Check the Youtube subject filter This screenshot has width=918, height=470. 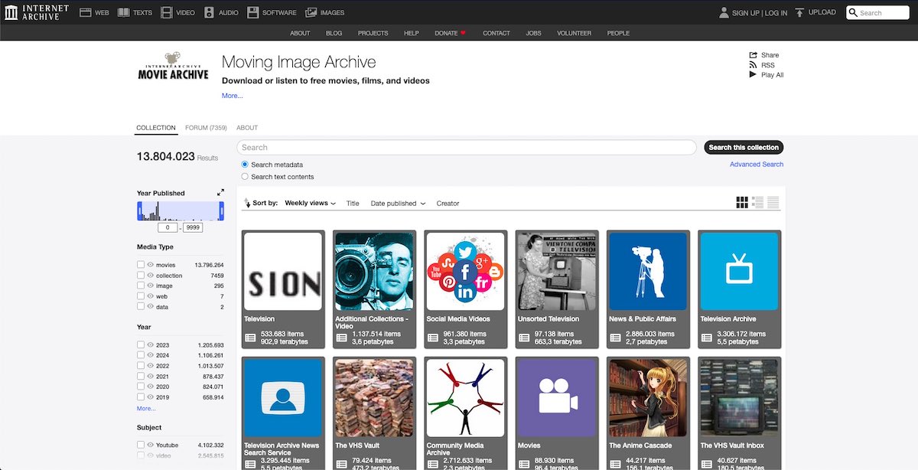click(x=141, y=445)
